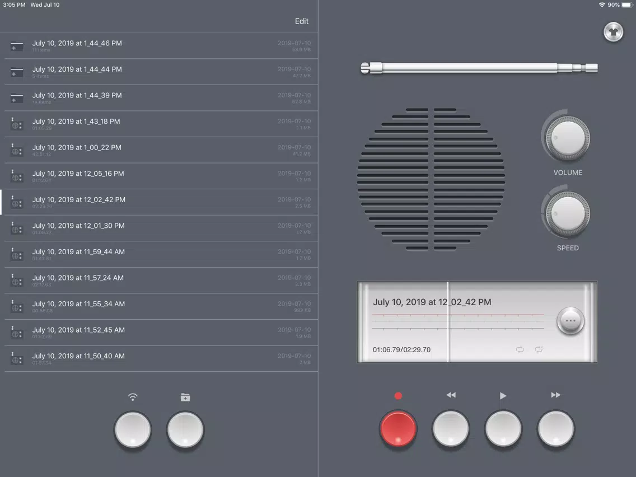The height and width of the screenshot is (477, 636).
Task: Click the recording title in the display
Action: pyautogui.click(x=432, y=302)
